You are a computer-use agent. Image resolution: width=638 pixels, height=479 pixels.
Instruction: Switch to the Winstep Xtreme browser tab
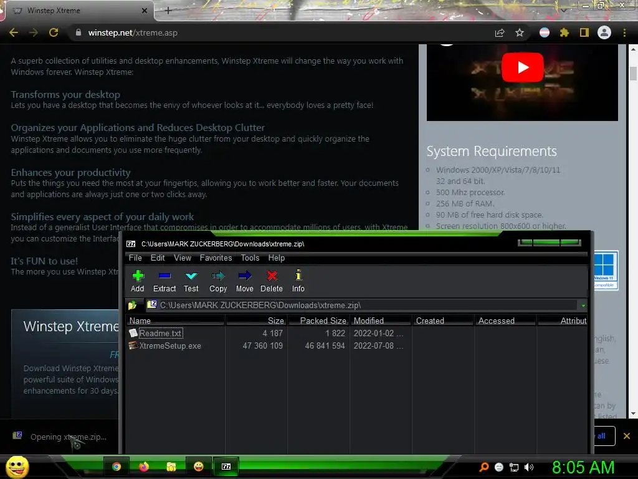pyautogui.click(x=77, y=11)
